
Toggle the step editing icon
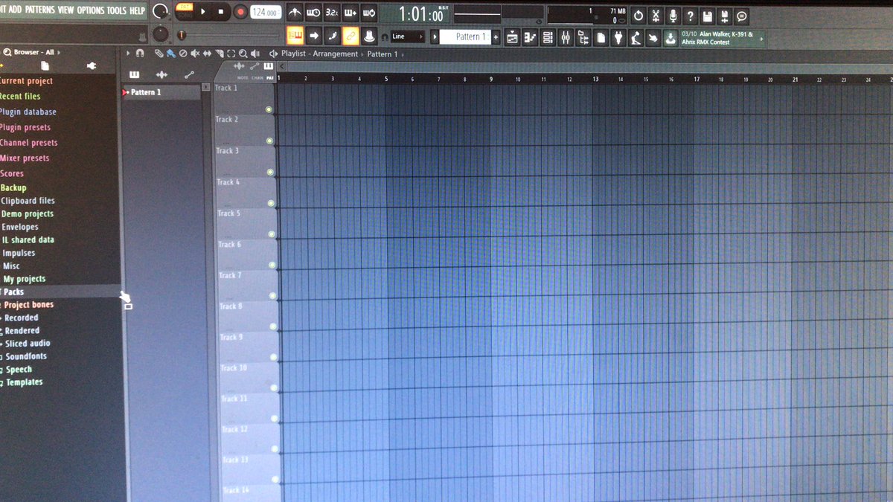332,36
